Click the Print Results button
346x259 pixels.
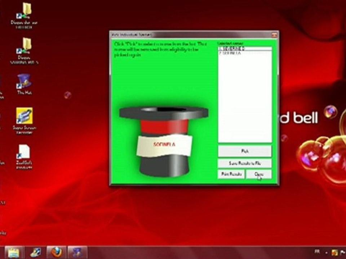pos(231,174)
